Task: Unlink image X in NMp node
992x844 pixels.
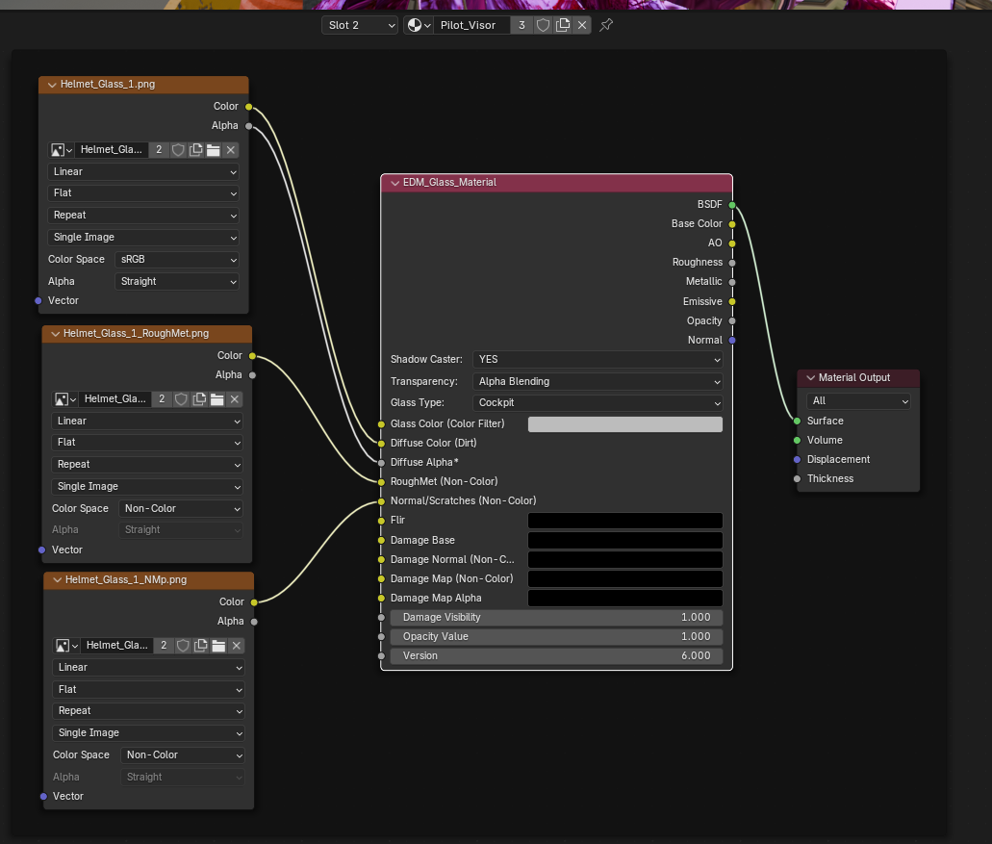Action: click(237, 646)
